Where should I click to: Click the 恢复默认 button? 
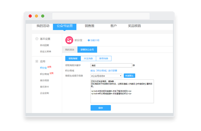[129, 76]
